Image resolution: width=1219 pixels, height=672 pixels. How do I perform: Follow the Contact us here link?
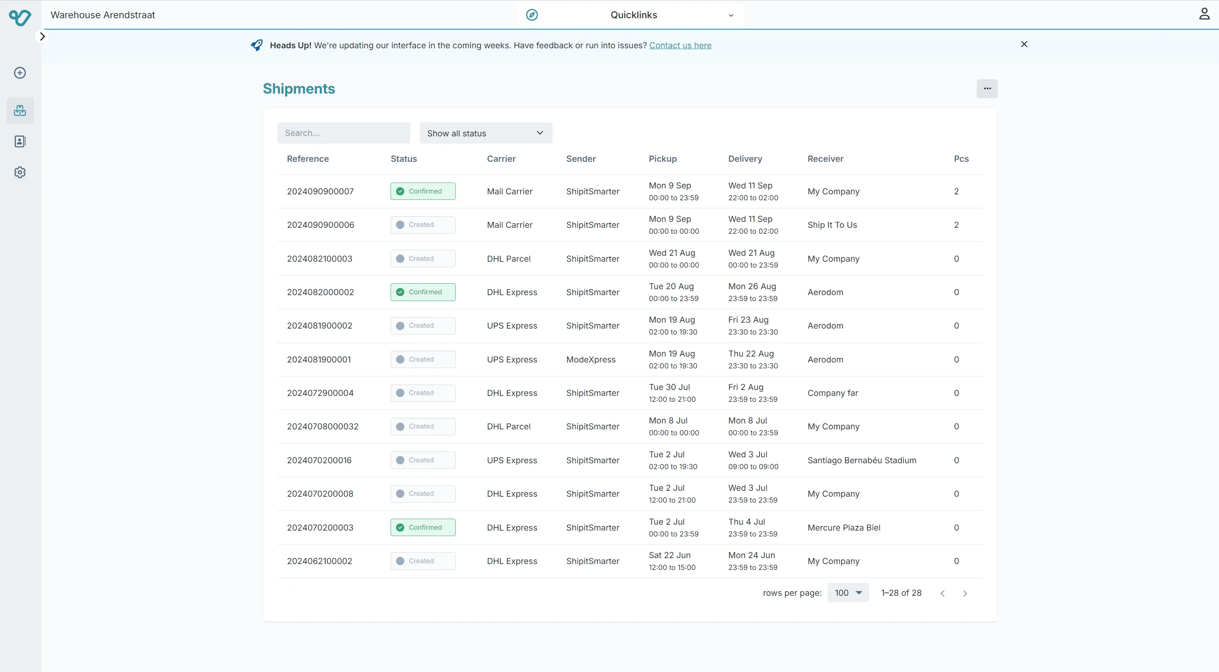(680, 45)
